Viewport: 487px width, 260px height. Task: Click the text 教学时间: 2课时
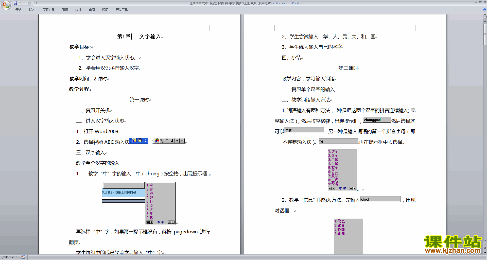coord(88,79)
